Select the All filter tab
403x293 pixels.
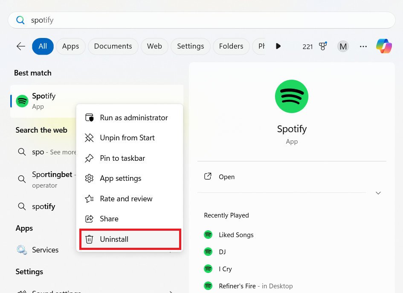(x=43, y=46)
